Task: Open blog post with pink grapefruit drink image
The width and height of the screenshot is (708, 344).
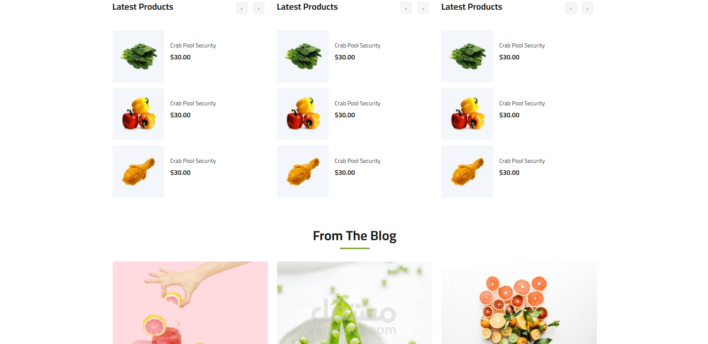Action: [x=190, y=303]
